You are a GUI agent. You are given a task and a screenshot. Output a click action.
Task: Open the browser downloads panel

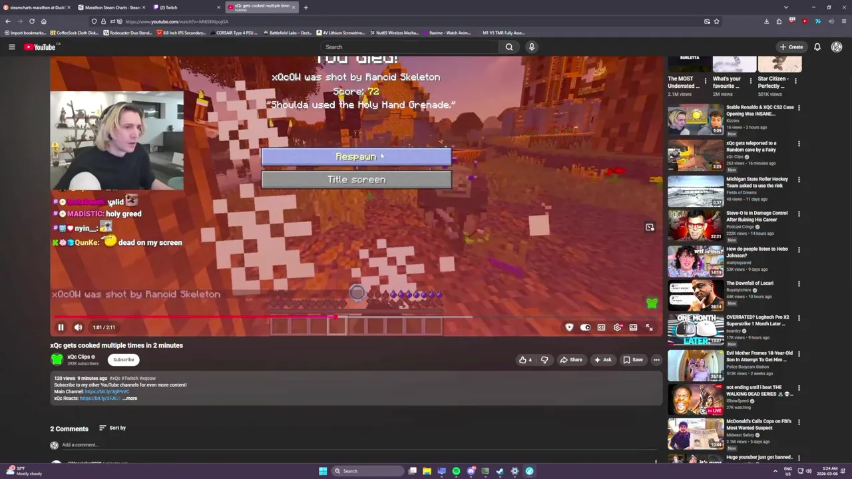click(x=766, y=21)
